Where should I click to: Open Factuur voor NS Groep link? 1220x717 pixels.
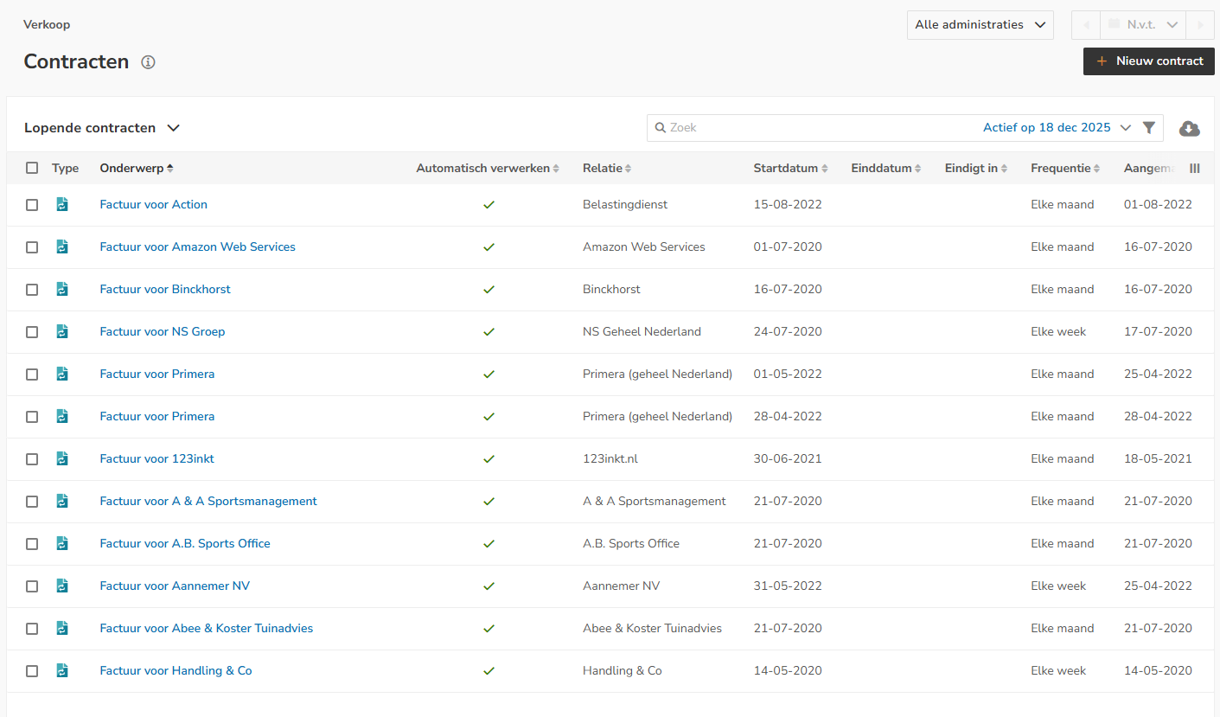click(163, 332)
